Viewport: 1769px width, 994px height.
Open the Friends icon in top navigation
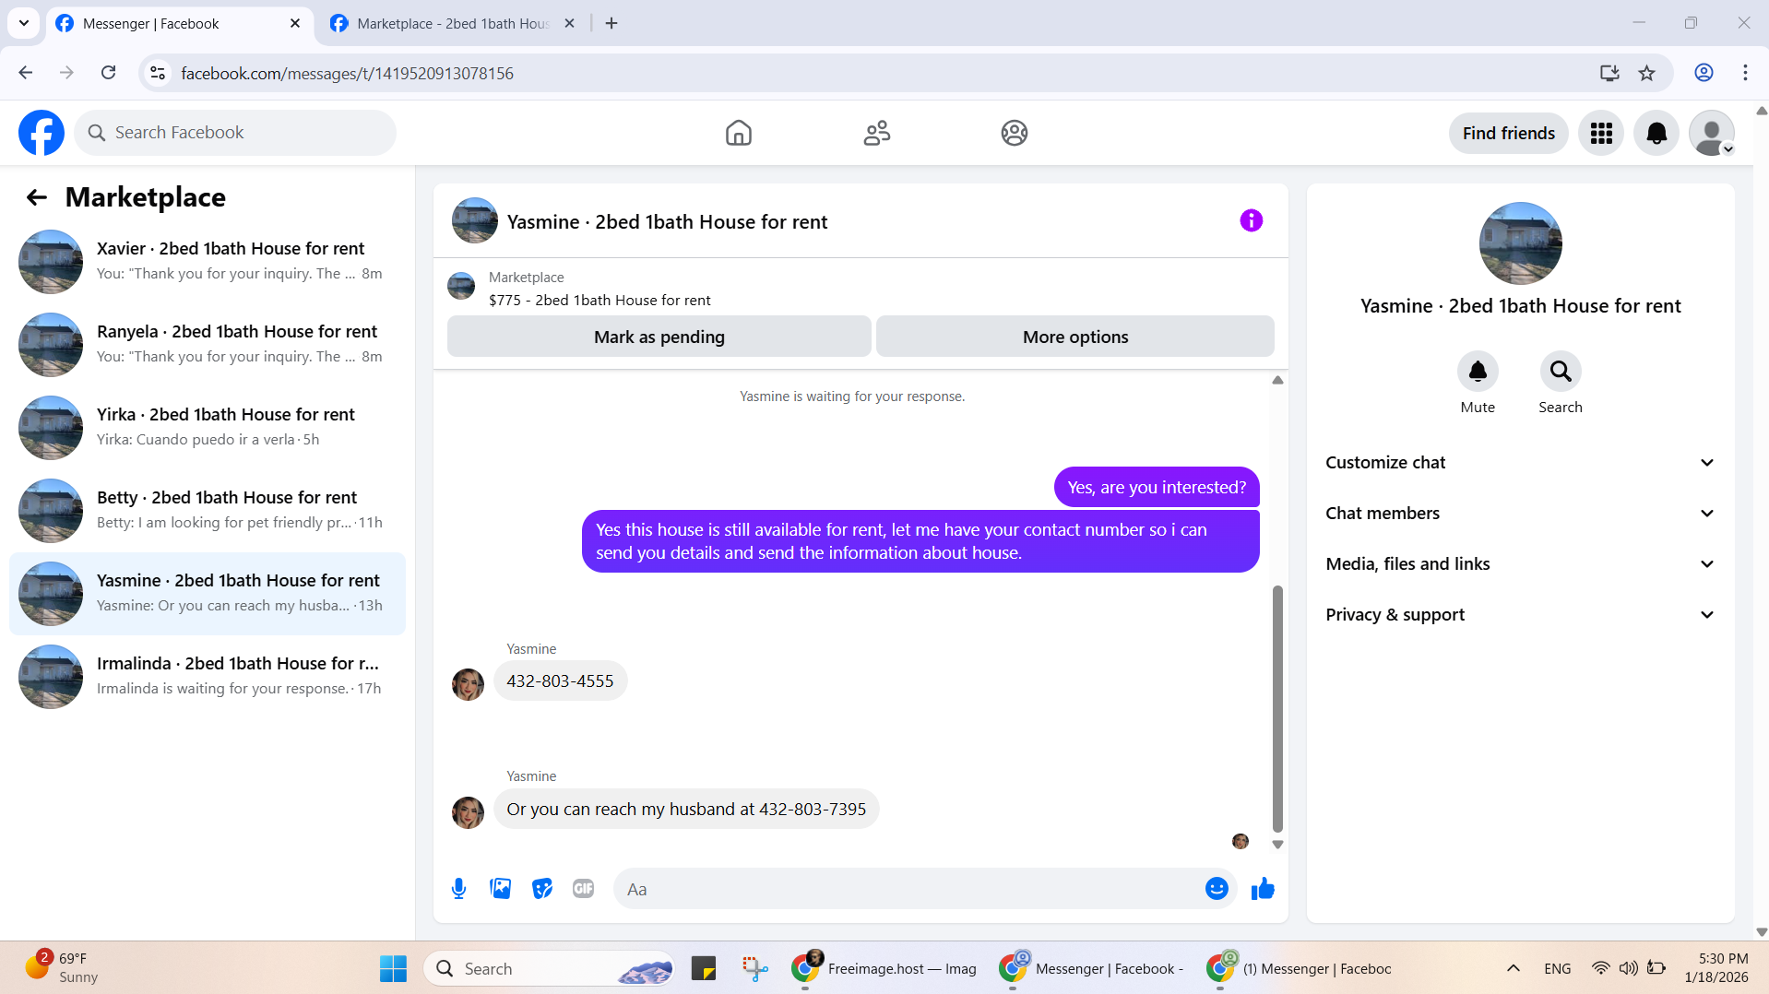876,133
